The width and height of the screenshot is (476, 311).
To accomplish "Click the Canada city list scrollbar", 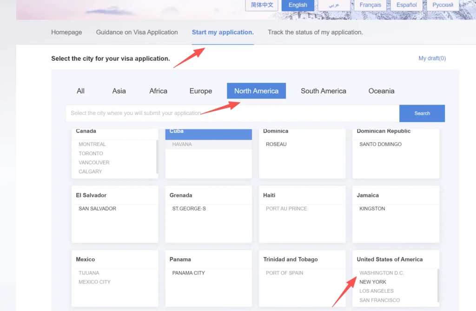I will point(157,157).
